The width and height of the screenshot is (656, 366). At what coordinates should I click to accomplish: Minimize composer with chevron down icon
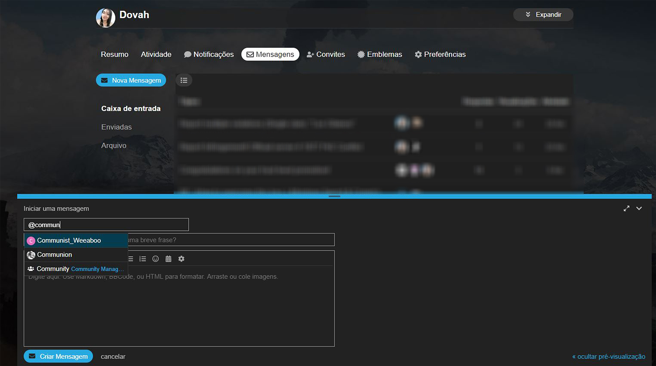[x=639, y=209]
